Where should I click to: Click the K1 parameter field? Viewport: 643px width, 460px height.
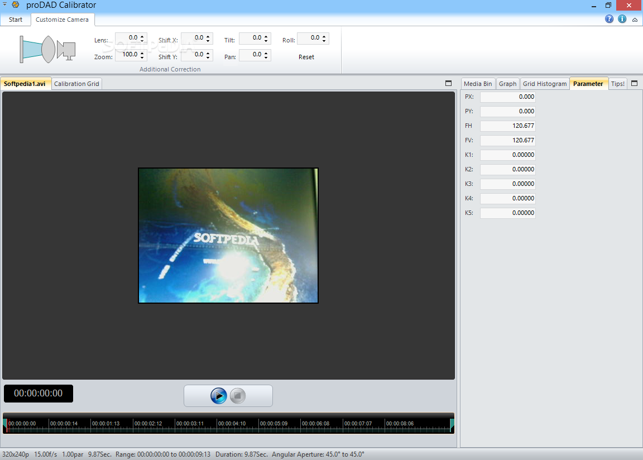coord(508,155)
